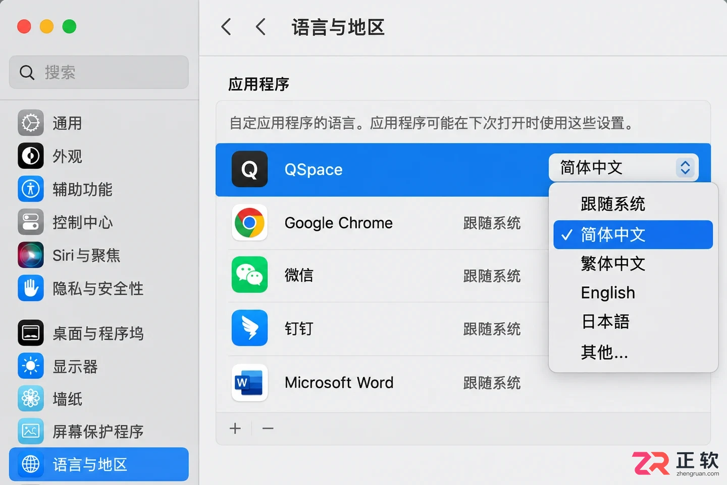Open the 通用 general settings icon

(31, 123)
